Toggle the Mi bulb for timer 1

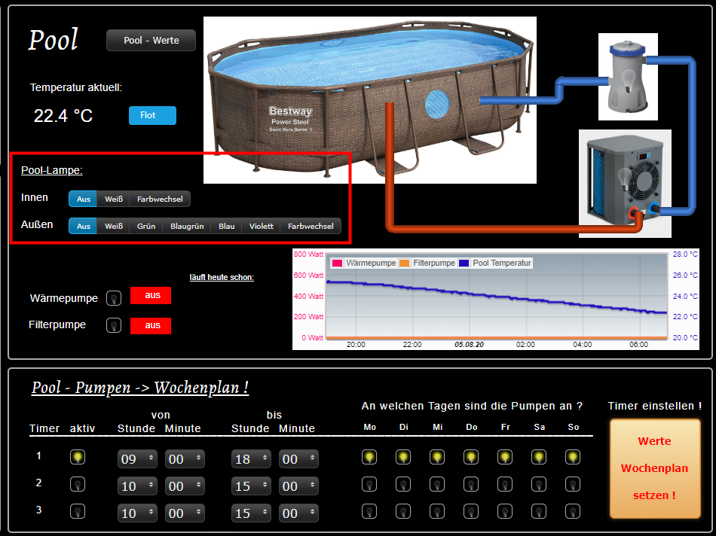[x=437, y=457]
